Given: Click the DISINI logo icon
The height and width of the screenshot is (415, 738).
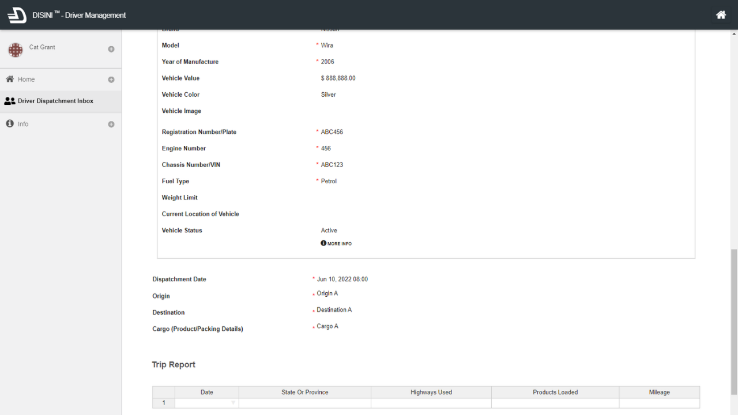Looking at the screenshot, I should (17, 15).
